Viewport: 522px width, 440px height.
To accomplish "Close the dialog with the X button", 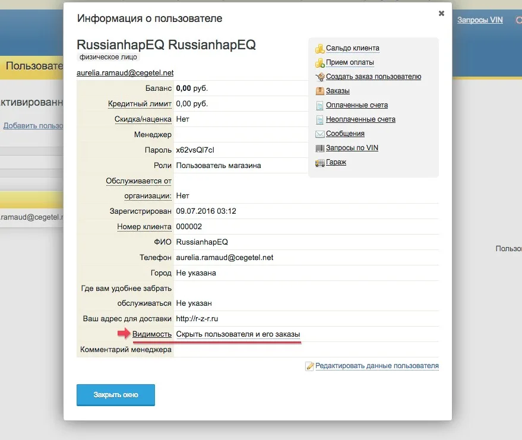I will click(x=441, y=13).
